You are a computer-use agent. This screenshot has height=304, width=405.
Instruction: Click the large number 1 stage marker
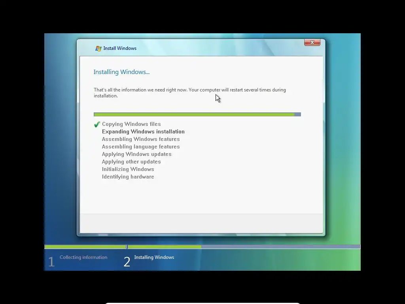51,262
